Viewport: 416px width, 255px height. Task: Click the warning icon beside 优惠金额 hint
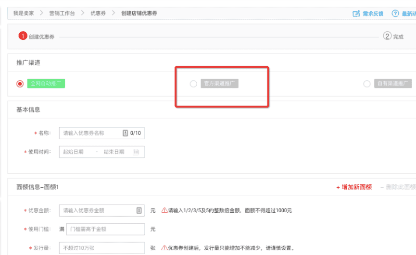point(164,210)
